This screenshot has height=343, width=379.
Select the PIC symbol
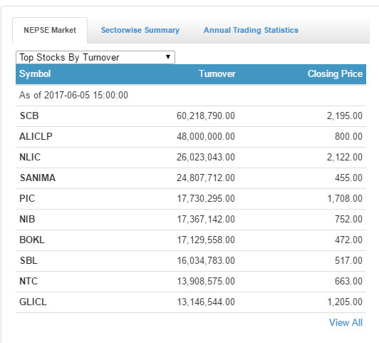27,198
